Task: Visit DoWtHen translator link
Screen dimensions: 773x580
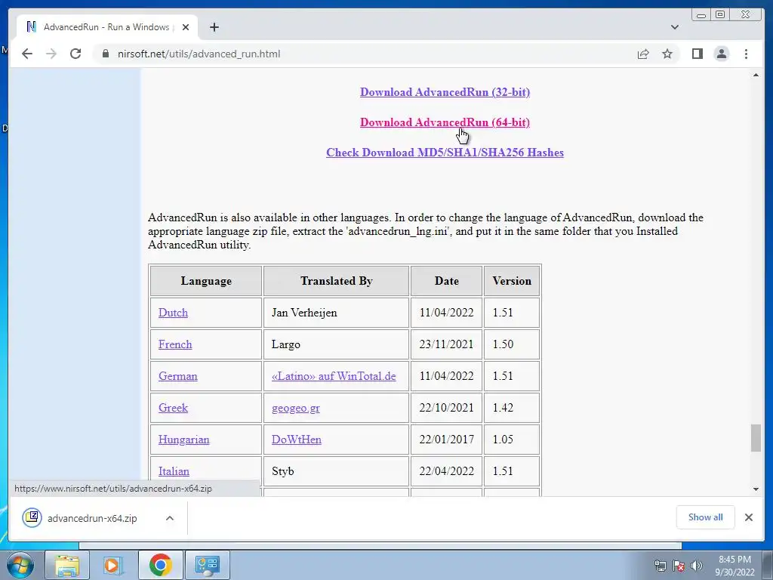Action: [296, 440]
